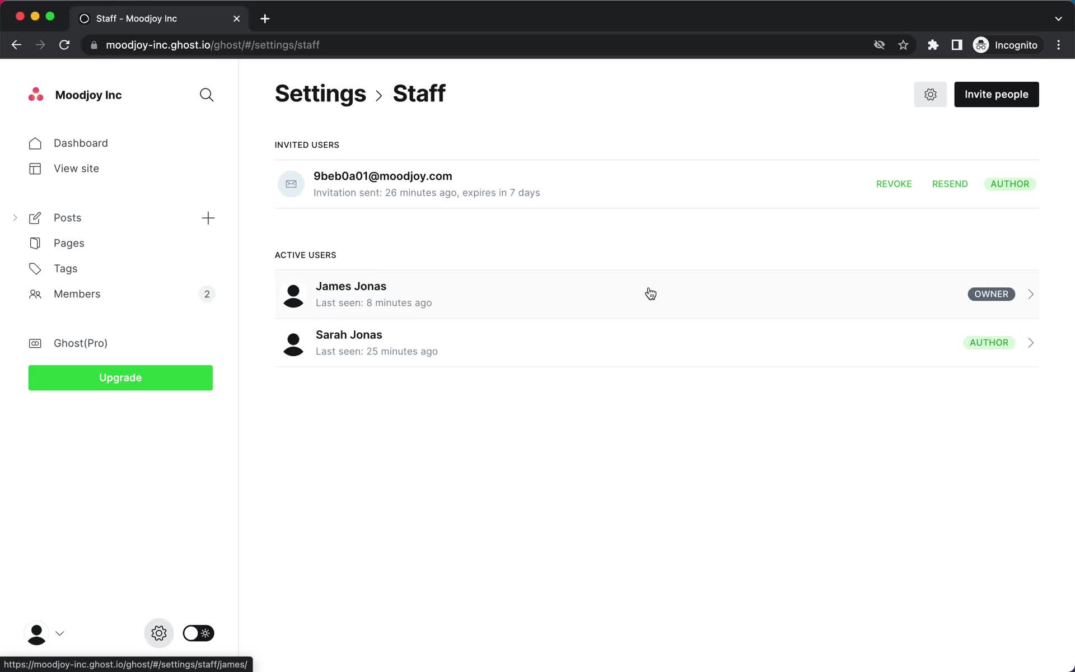Open tab search dropdown arrow
This screenshot has height=672, width=1075.
point(1058,18)
